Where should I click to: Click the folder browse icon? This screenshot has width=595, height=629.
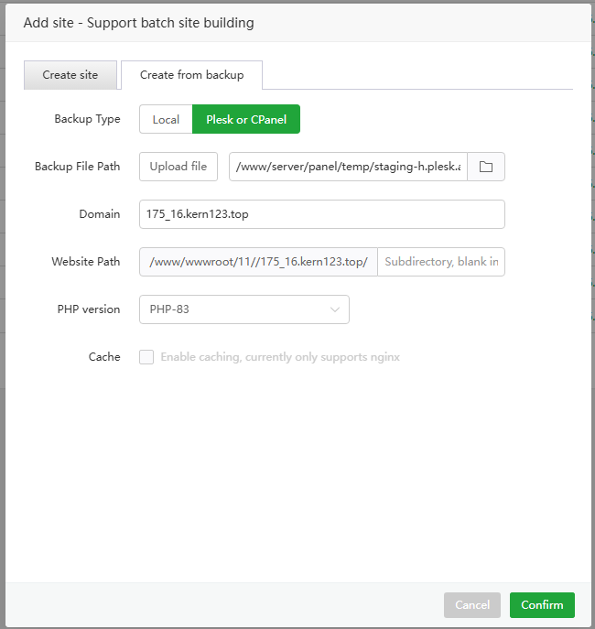486,167
